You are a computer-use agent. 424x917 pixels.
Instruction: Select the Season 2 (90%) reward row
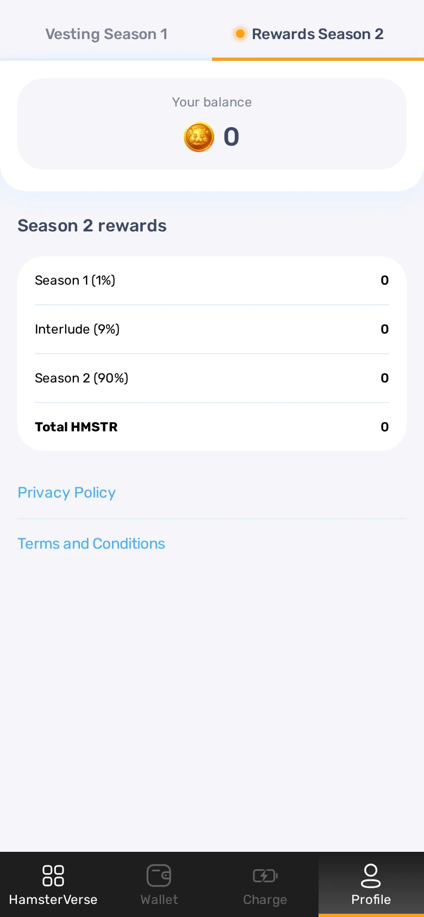pos(212,378)
